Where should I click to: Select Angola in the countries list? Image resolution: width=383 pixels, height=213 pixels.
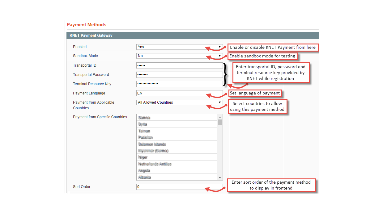coord(177,170)
